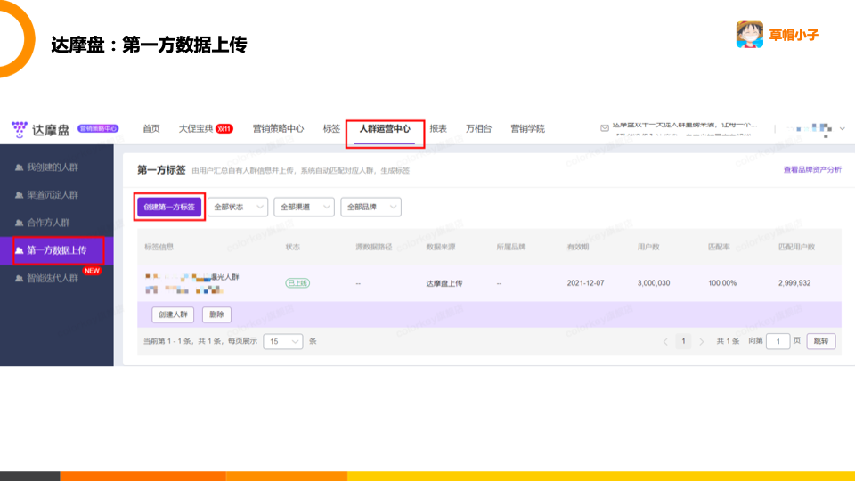Viewport: 855px width, 481px height.
Task: Open the 报表 tab
Action: [438, 128]
